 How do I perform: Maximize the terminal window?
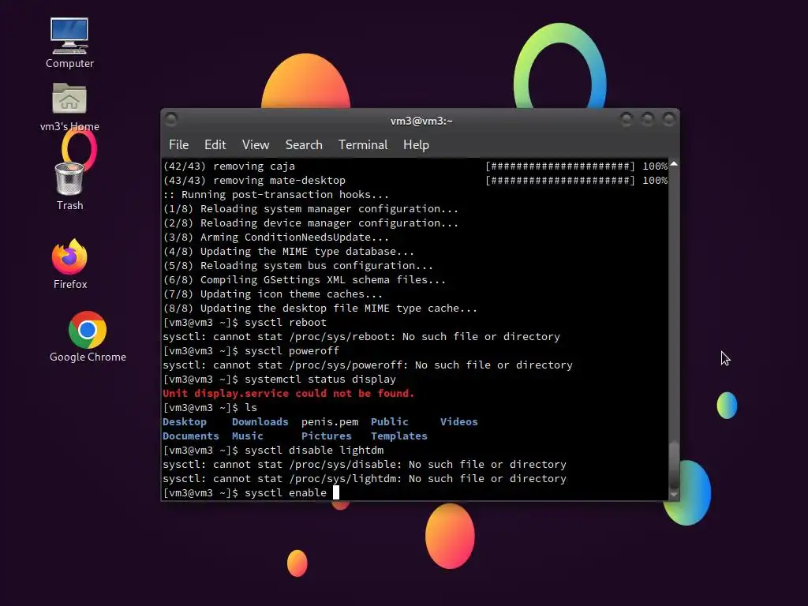tap(648, 120)
